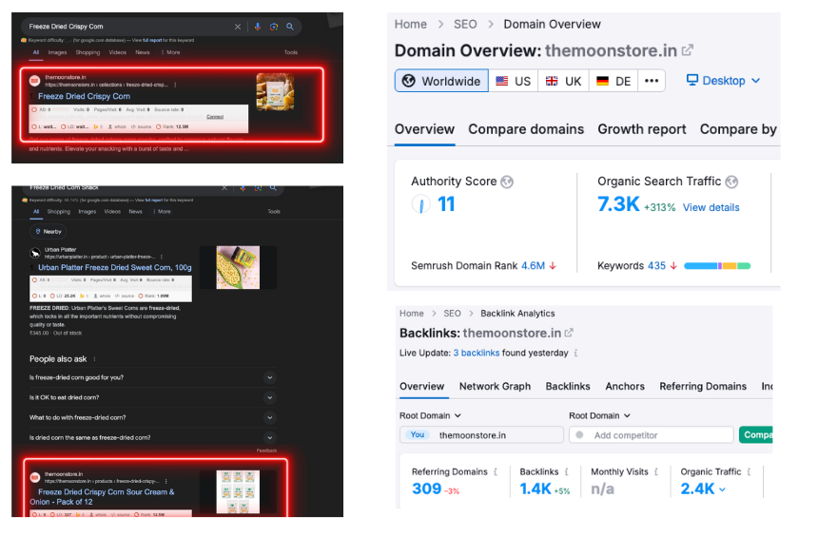Open the Compare domains tab
Image resolution: width=818 pixels, height=537 pixels.
(526, 129)
